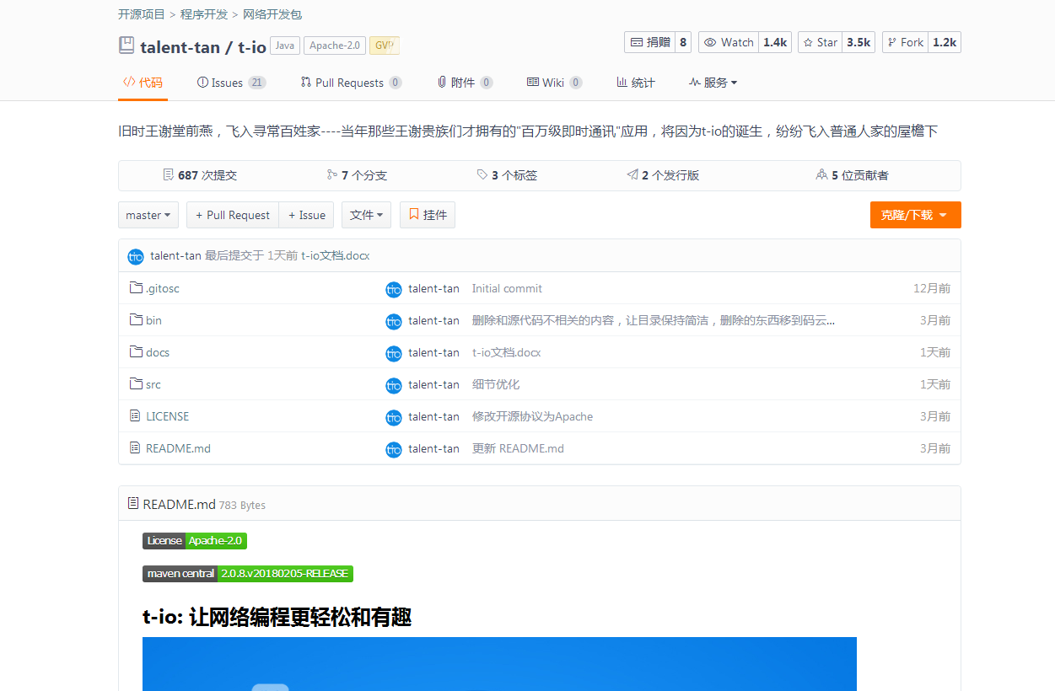The height and width of the screenshot is (691, 1055).
Task: Open the Pull Requests tab
Action: [x=351, y=83]
